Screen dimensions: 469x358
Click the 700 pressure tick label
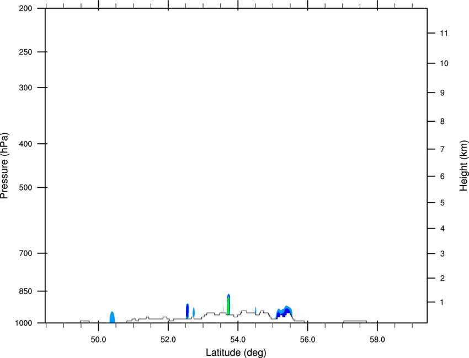25,253
